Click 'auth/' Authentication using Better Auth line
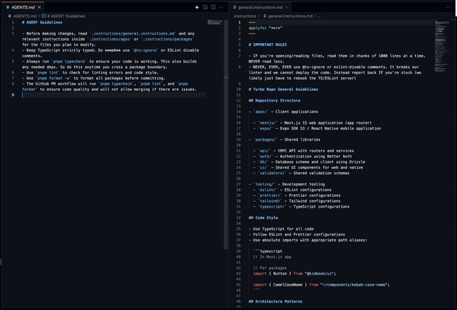Screen dimensions: 457x310 pos(302,156)
